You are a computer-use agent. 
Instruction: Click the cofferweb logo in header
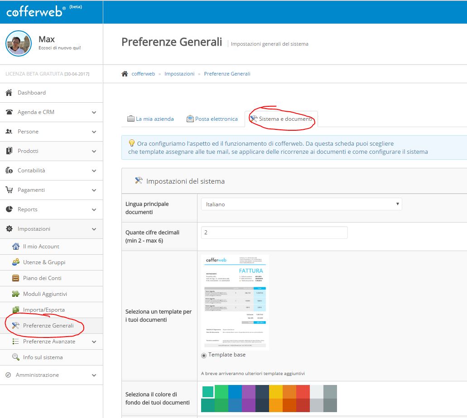click(x=36, y=12)
